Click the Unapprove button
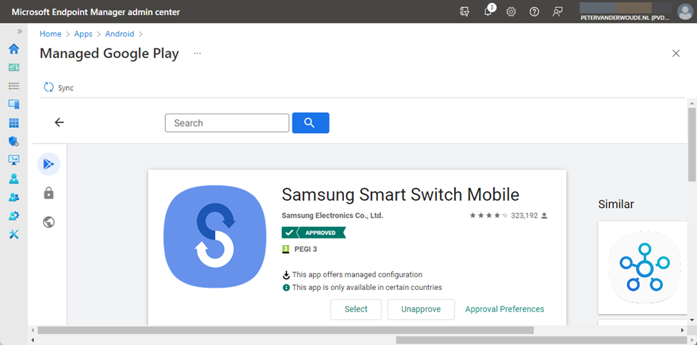The height and width of the screenshot is (345, 697). (421, 309)
